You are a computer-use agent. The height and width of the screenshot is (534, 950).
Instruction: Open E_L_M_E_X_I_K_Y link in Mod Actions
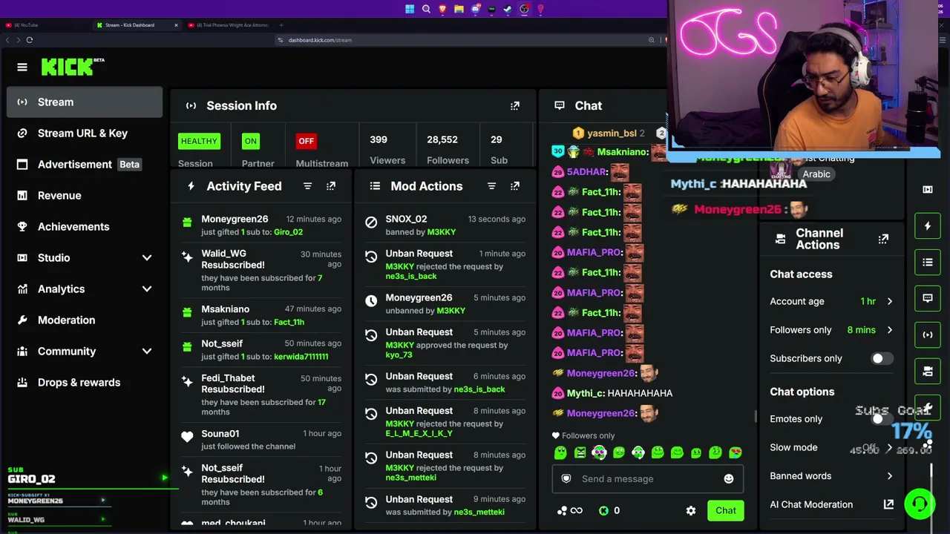[419, 434]
